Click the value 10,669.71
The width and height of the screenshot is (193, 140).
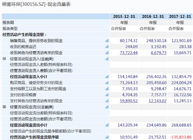183,53
